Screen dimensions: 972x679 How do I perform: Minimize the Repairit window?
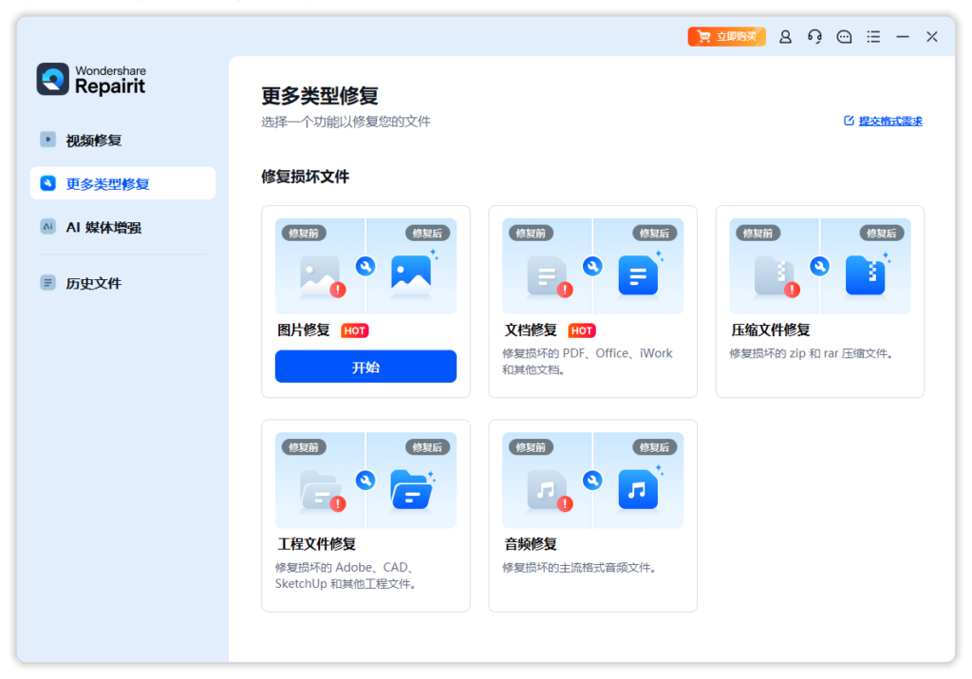coord(903,37)
